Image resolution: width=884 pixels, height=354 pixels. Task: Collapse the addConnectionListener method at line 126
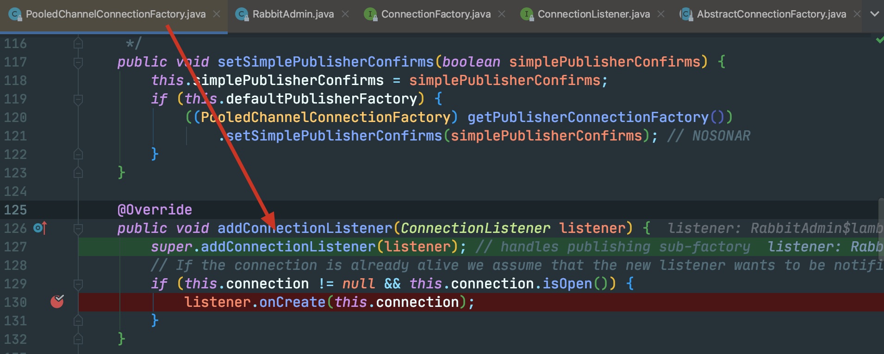click(78, 228)
